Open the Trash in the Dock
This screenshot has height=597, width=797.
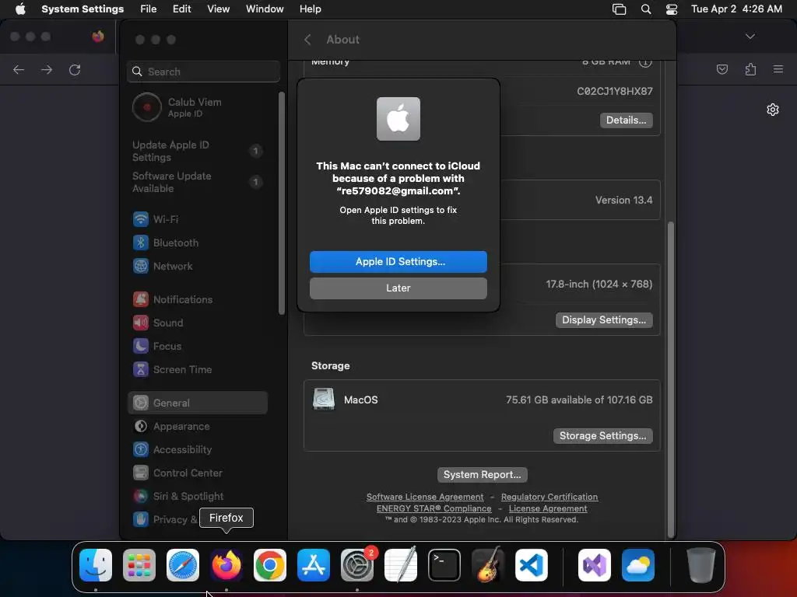[x=701, y=565]
